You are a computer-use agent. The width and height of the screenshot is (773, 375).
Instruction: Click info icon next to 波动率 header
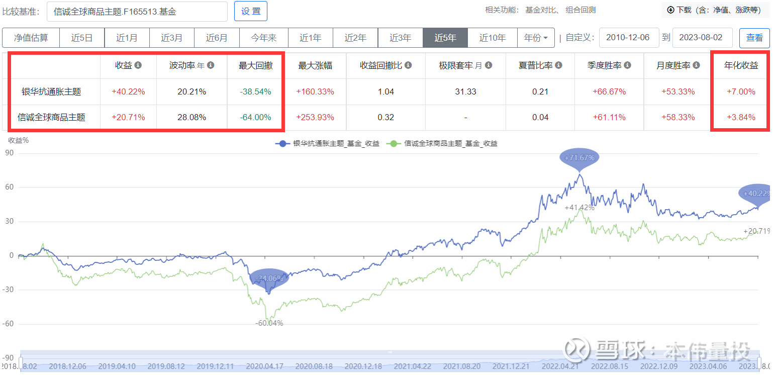click(211, 65)
